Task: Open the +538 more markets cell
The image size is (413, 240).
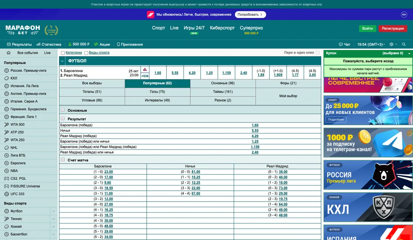Action: 145,76
